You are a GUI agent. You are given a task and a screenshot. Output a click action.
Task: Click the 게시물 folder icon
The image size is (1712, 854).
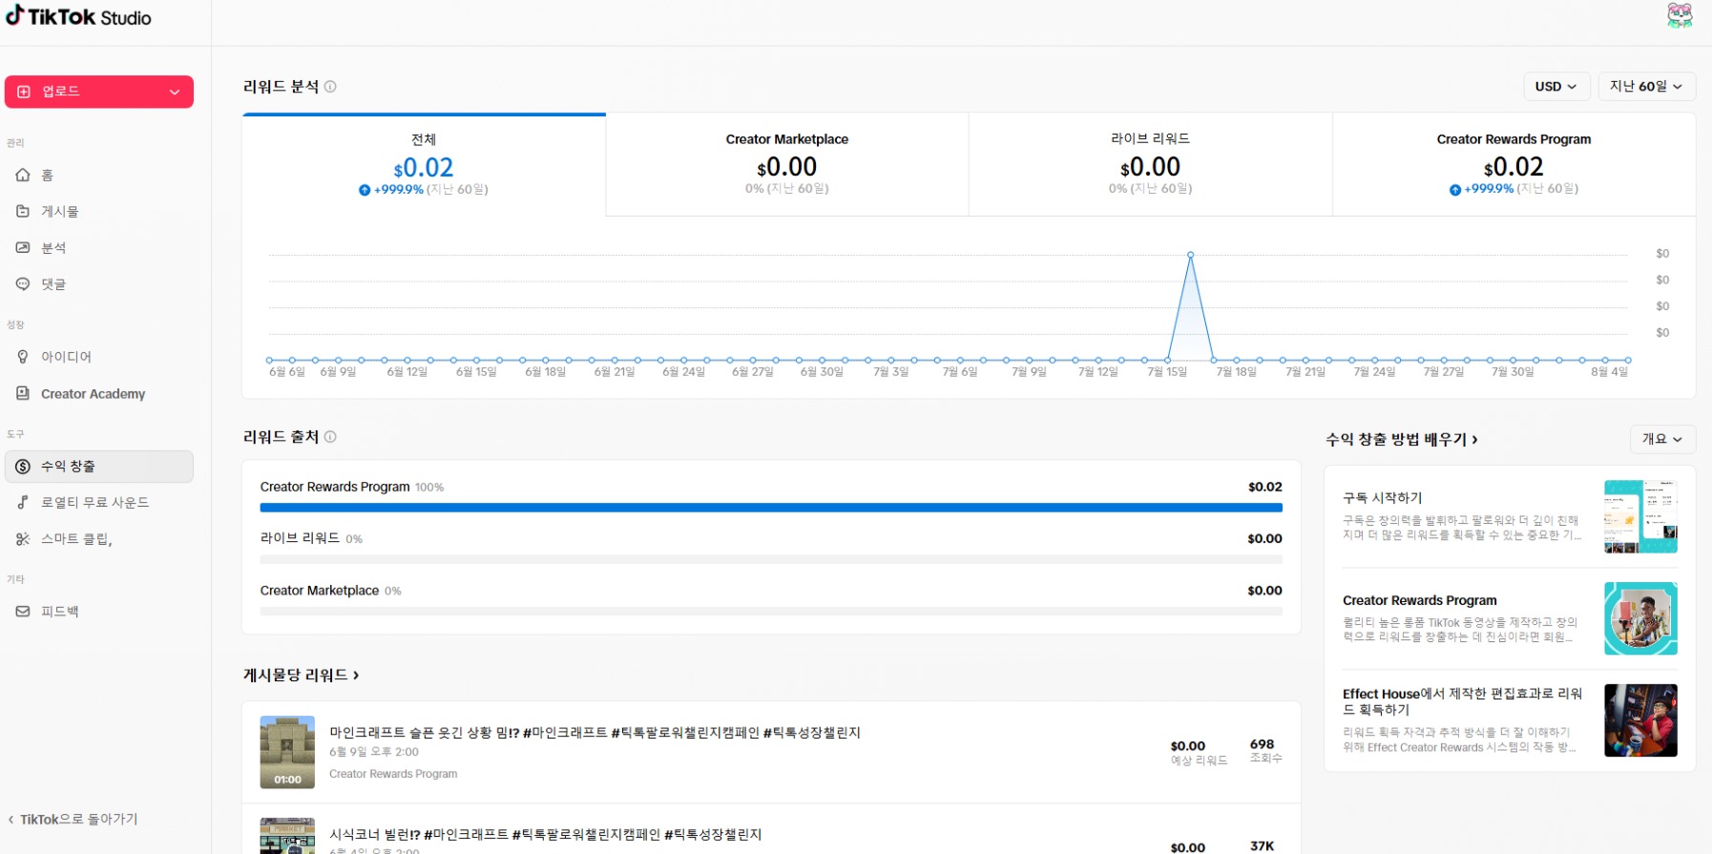(23, 212)
